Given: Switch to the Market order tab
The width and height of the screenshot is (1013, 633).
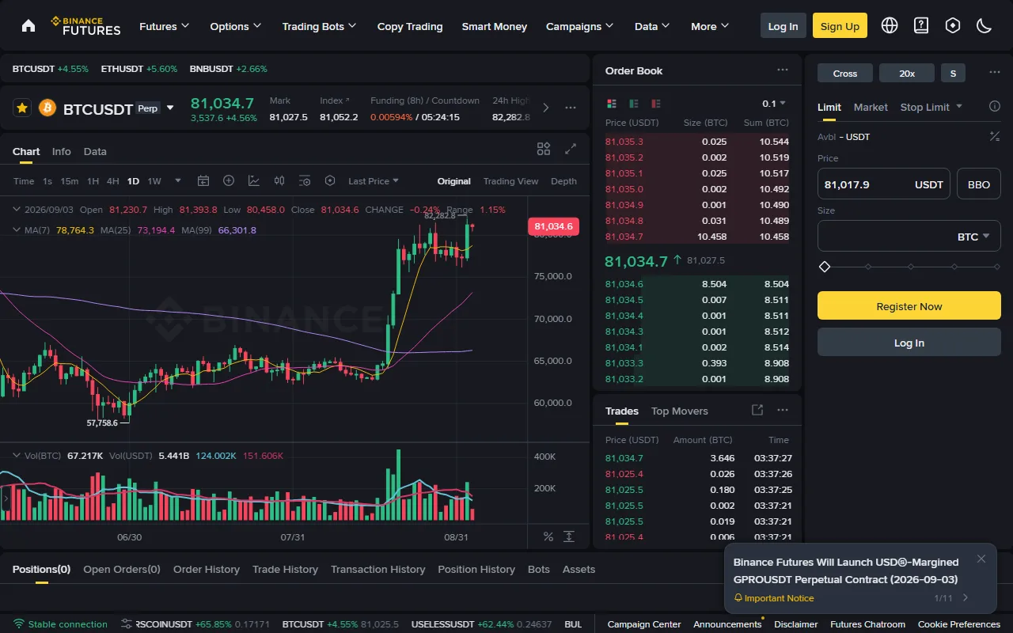Looking at the screenshot, I should (871, 107).
